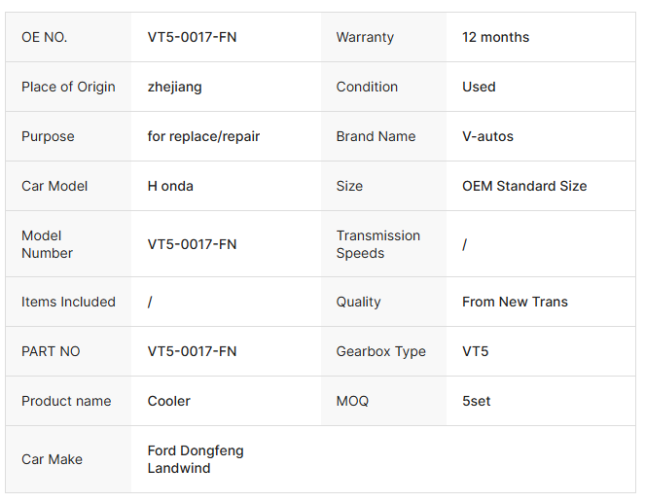Image resolution: width=645 pixels, height=503 pixels.
Task: Click the Transmission Speeds label
Action: [x=378, y=244]
